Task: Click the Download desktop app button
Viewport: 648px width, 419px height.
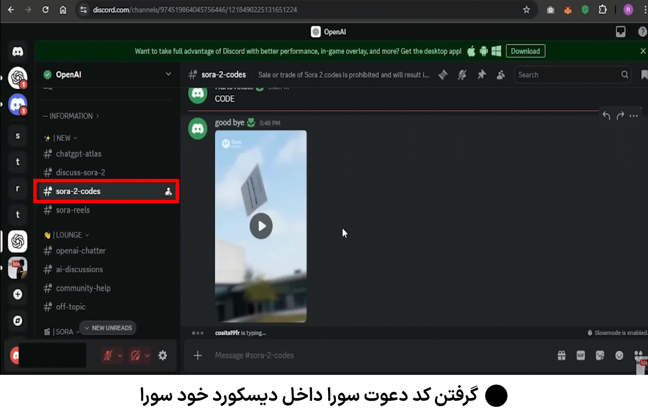Action: (525, 51)
